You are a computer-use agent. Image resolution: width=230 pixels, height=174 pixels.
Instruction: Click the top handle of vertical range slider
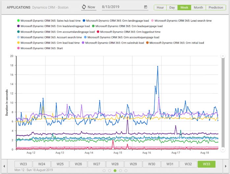click(223, 56)
